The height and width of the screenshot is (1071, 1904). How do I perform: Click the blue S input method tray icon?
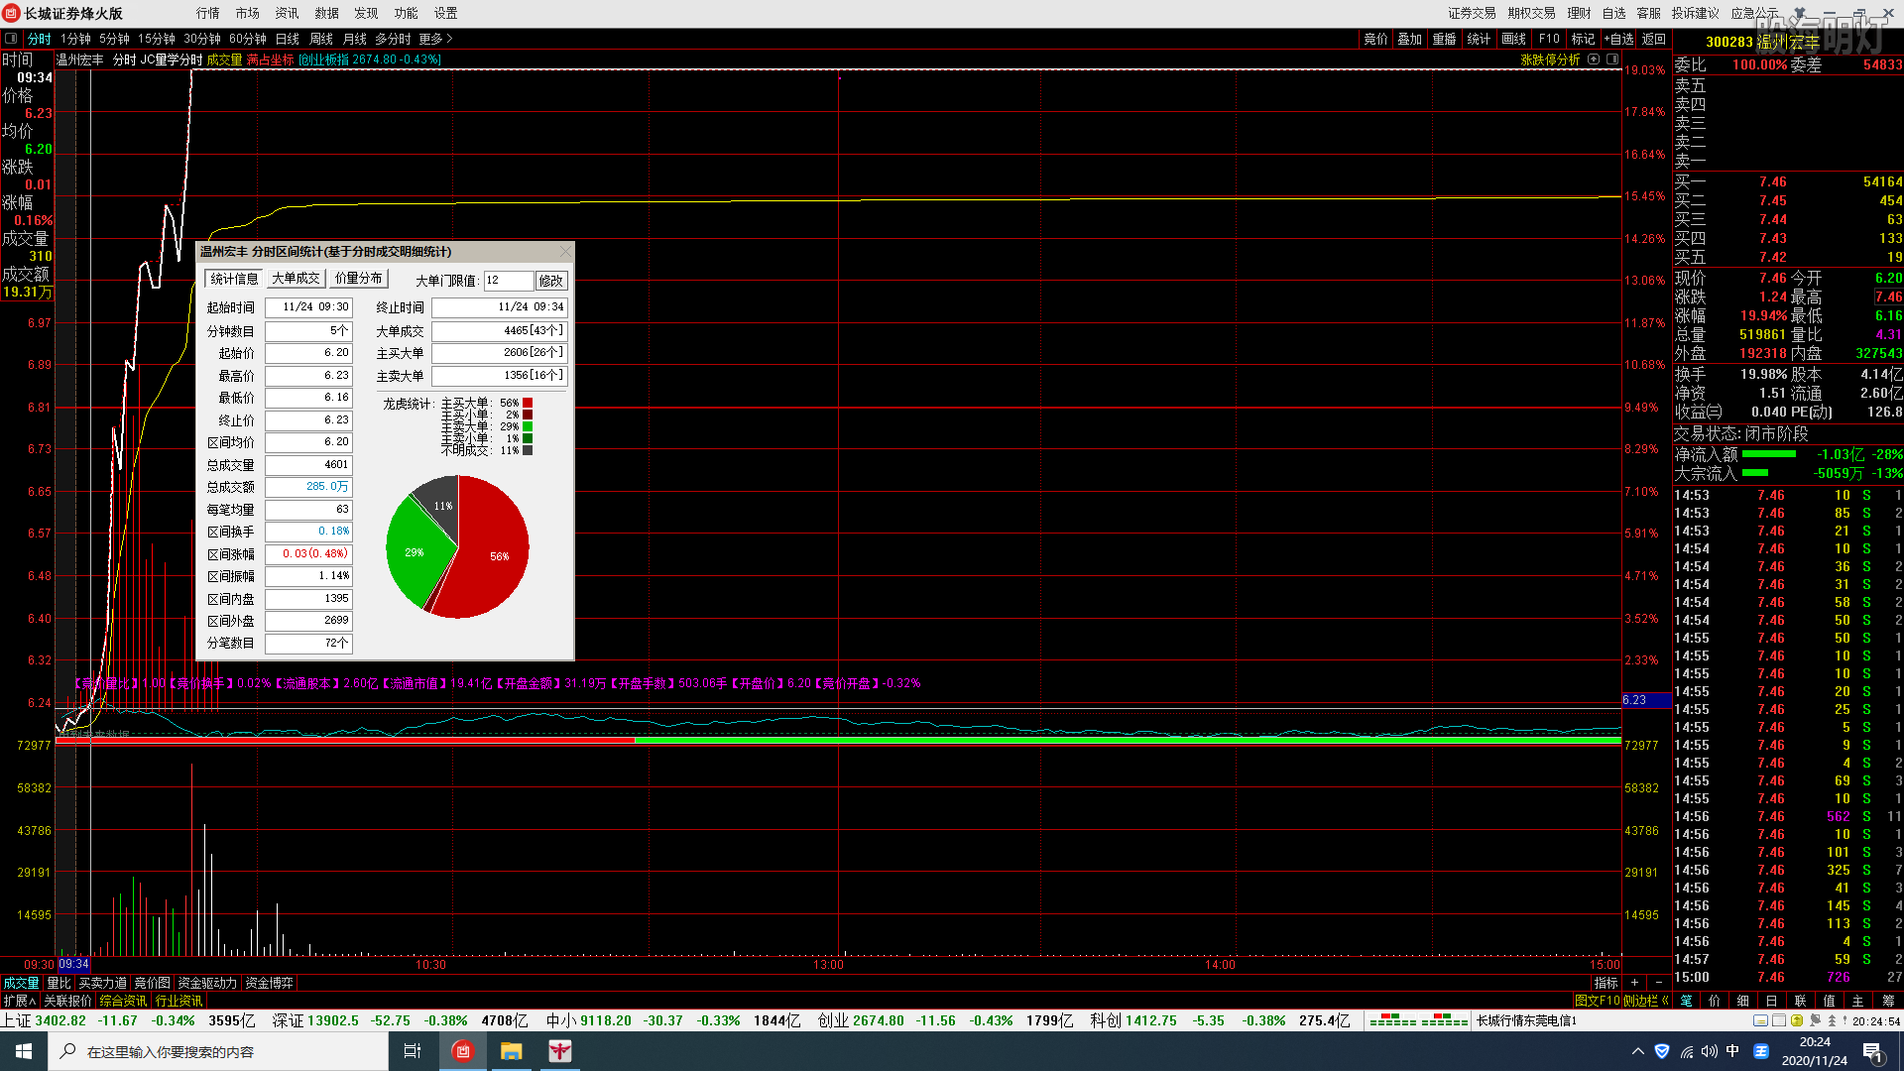pyautogui.click(x=1761, y=1051)
